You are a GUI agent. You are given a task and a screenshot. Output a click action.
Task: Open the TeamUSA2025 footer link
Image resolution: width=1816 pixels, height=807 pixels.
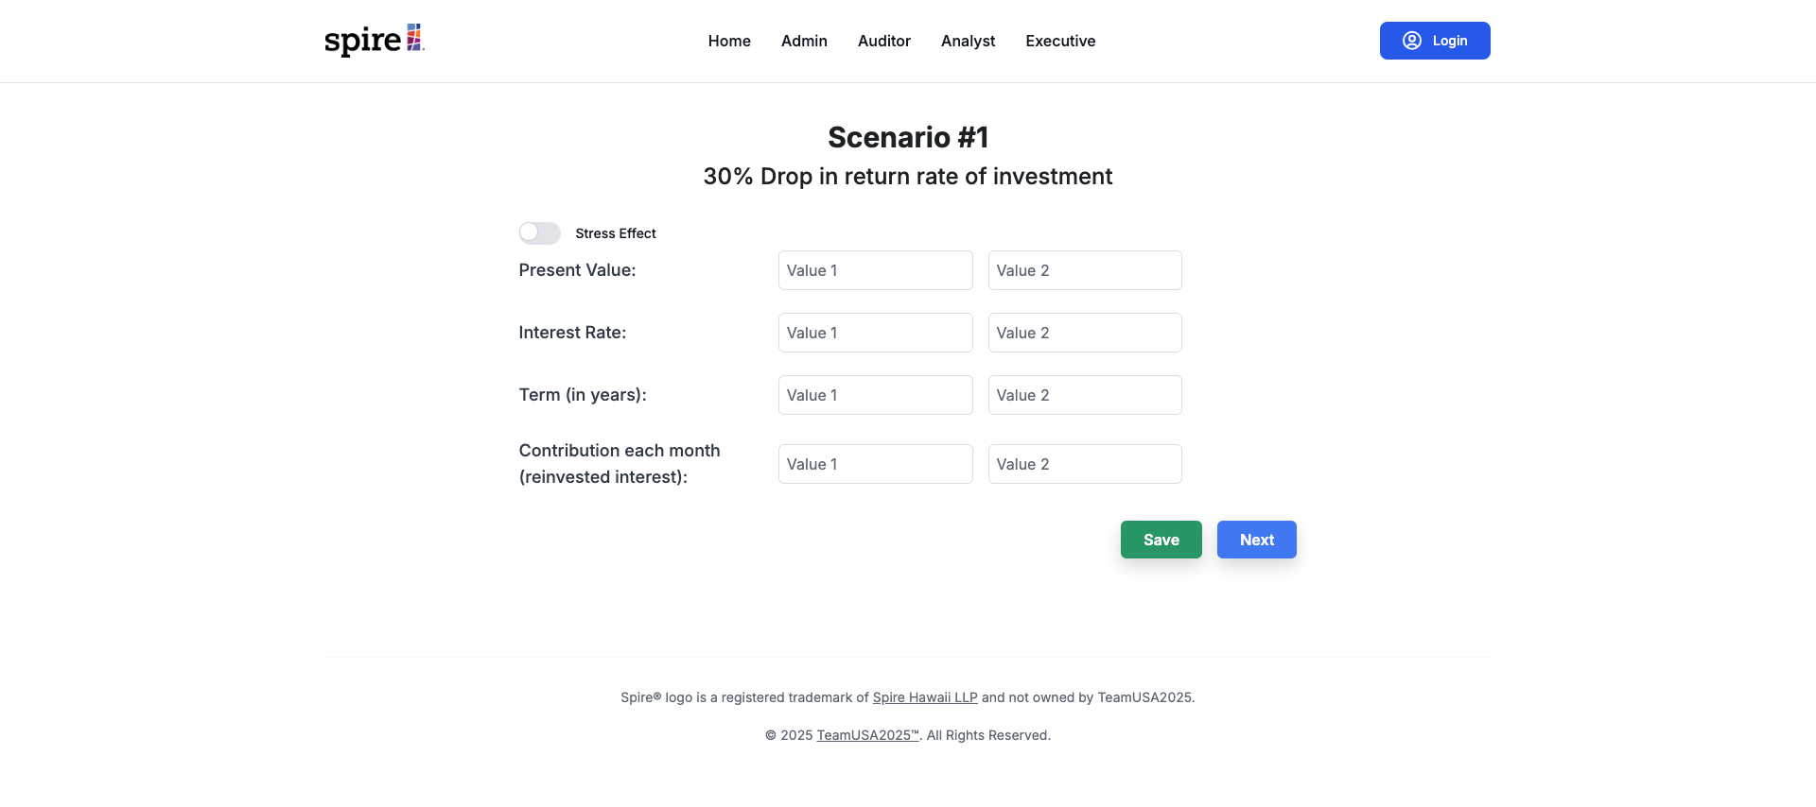(x=868, y=735)
